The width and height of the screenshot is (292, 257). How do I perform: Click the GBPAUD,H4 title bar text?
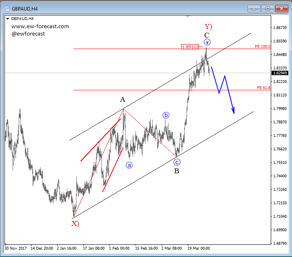[x=25, y=9]
